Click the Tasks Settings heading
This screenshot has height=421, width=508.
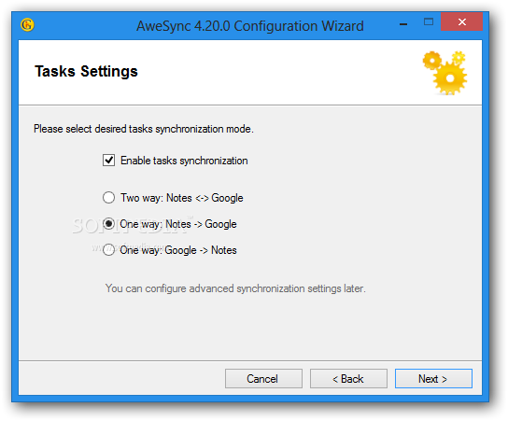pyautogui.click(x=86, y=72)
